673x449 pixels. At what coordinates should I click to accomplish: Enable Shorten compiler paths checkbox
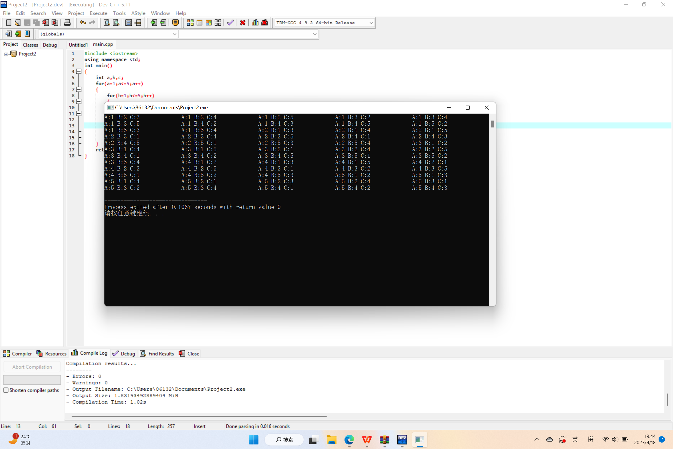[6, 390]
